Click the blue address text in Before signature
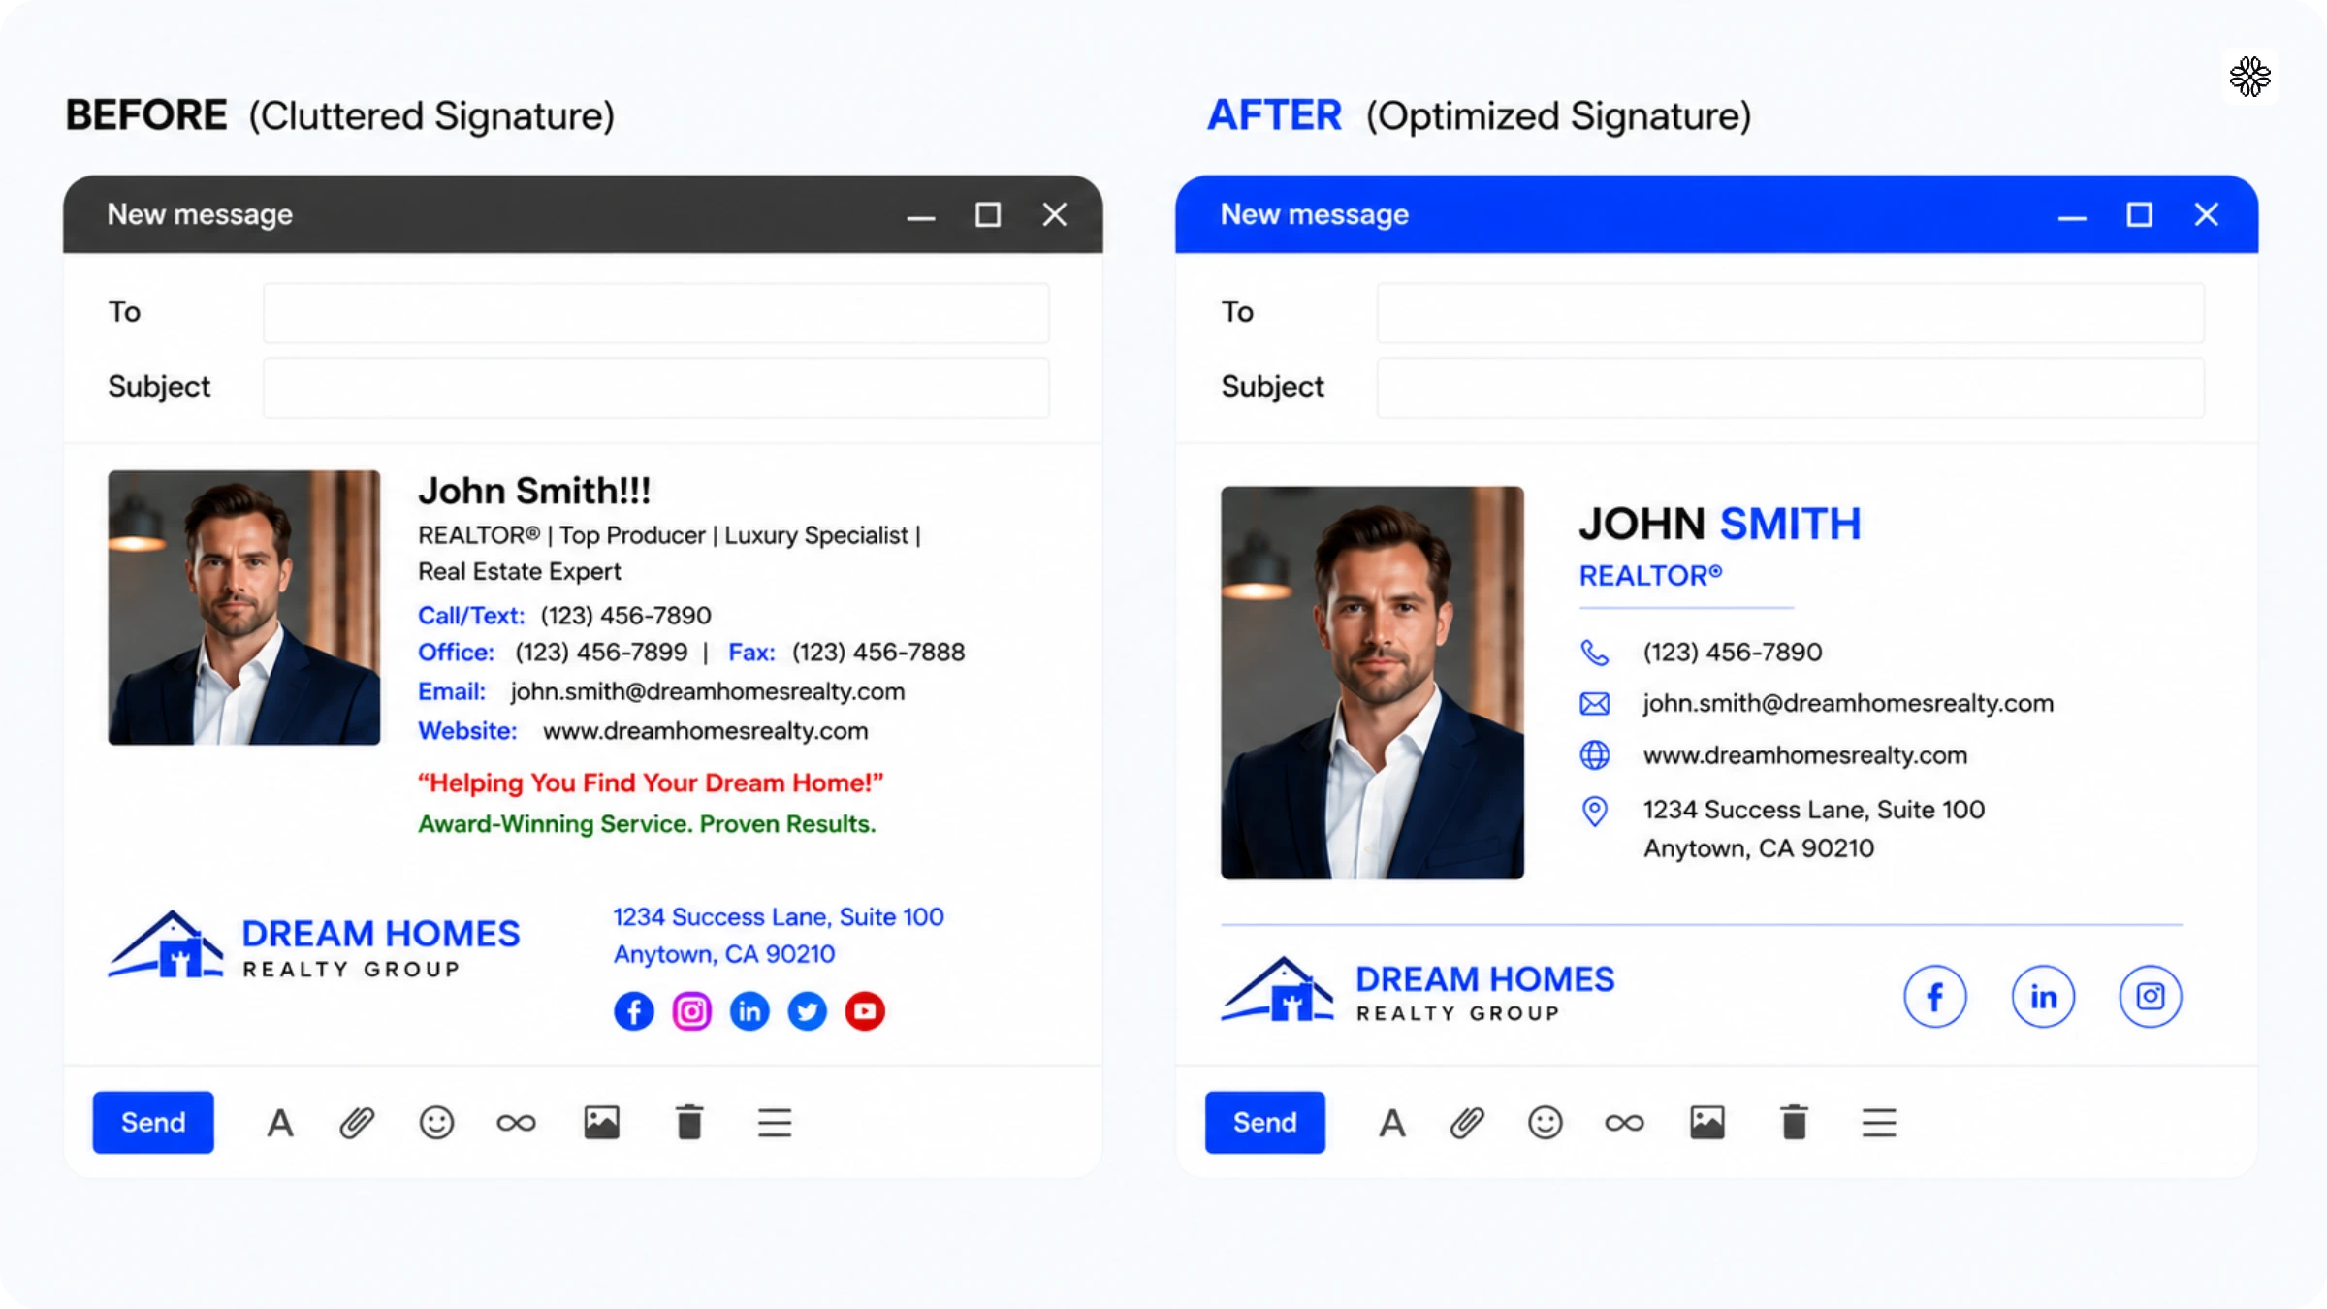This screenshot has height=1309, width=2327. [779, 936]
